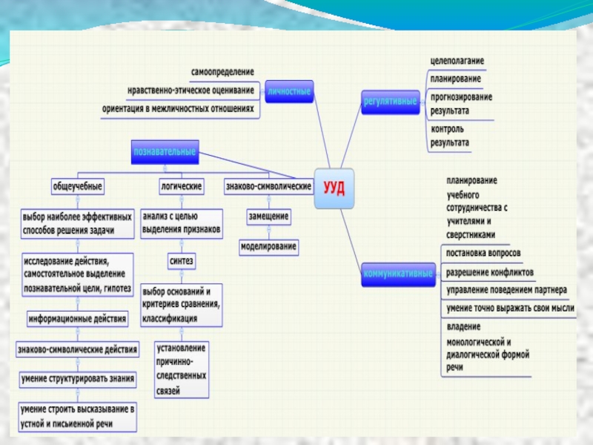
Task: Click 'умение точно выражать свои мысли' text
Action: [x=511, y=309]
